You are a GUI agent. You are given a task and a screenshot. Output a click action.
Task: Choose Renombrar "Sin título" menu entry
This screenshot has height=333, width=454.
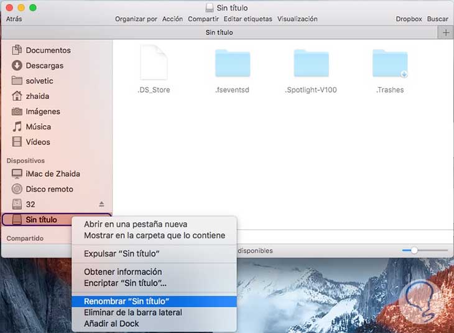point(154,301)
